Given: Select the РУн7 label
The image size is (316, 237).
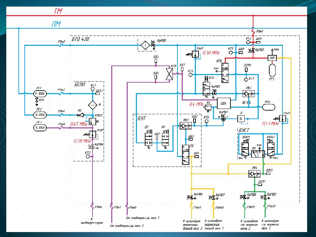Looking at the screenshot, I should click(118, 207).
